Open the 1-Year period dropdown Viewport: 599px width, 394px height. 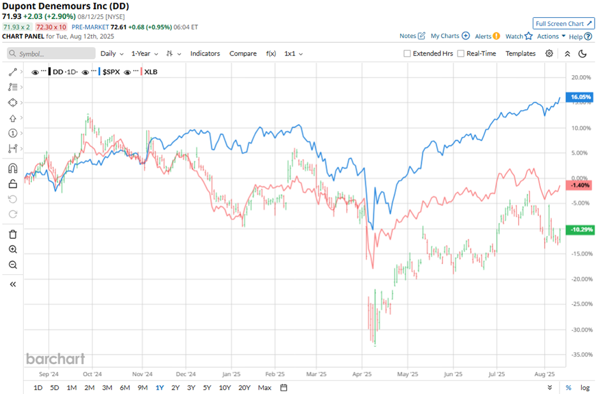click(x=145, y=53)
